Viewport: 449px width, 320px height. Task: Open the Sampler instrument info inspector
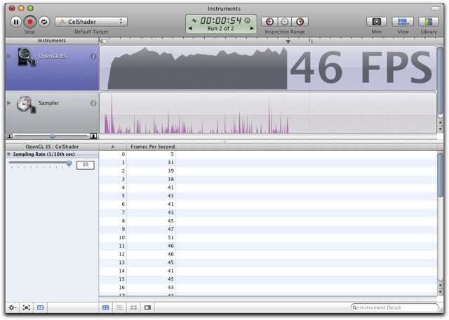point(93,103)
